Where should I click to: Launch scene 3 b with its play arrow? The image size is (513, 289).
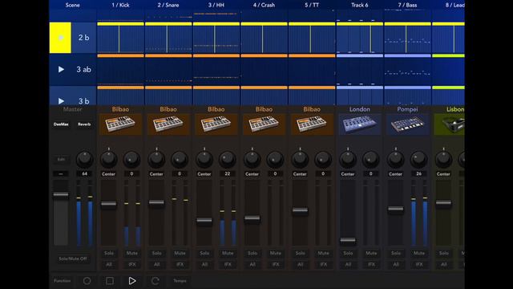[x=61, y=101]
